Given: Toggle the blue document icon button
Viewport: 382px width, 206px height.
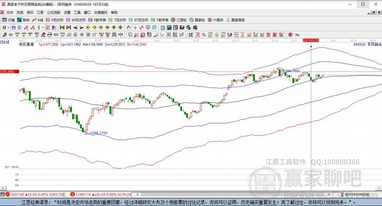Looking at the screenshot, I should tap(19, 28).
